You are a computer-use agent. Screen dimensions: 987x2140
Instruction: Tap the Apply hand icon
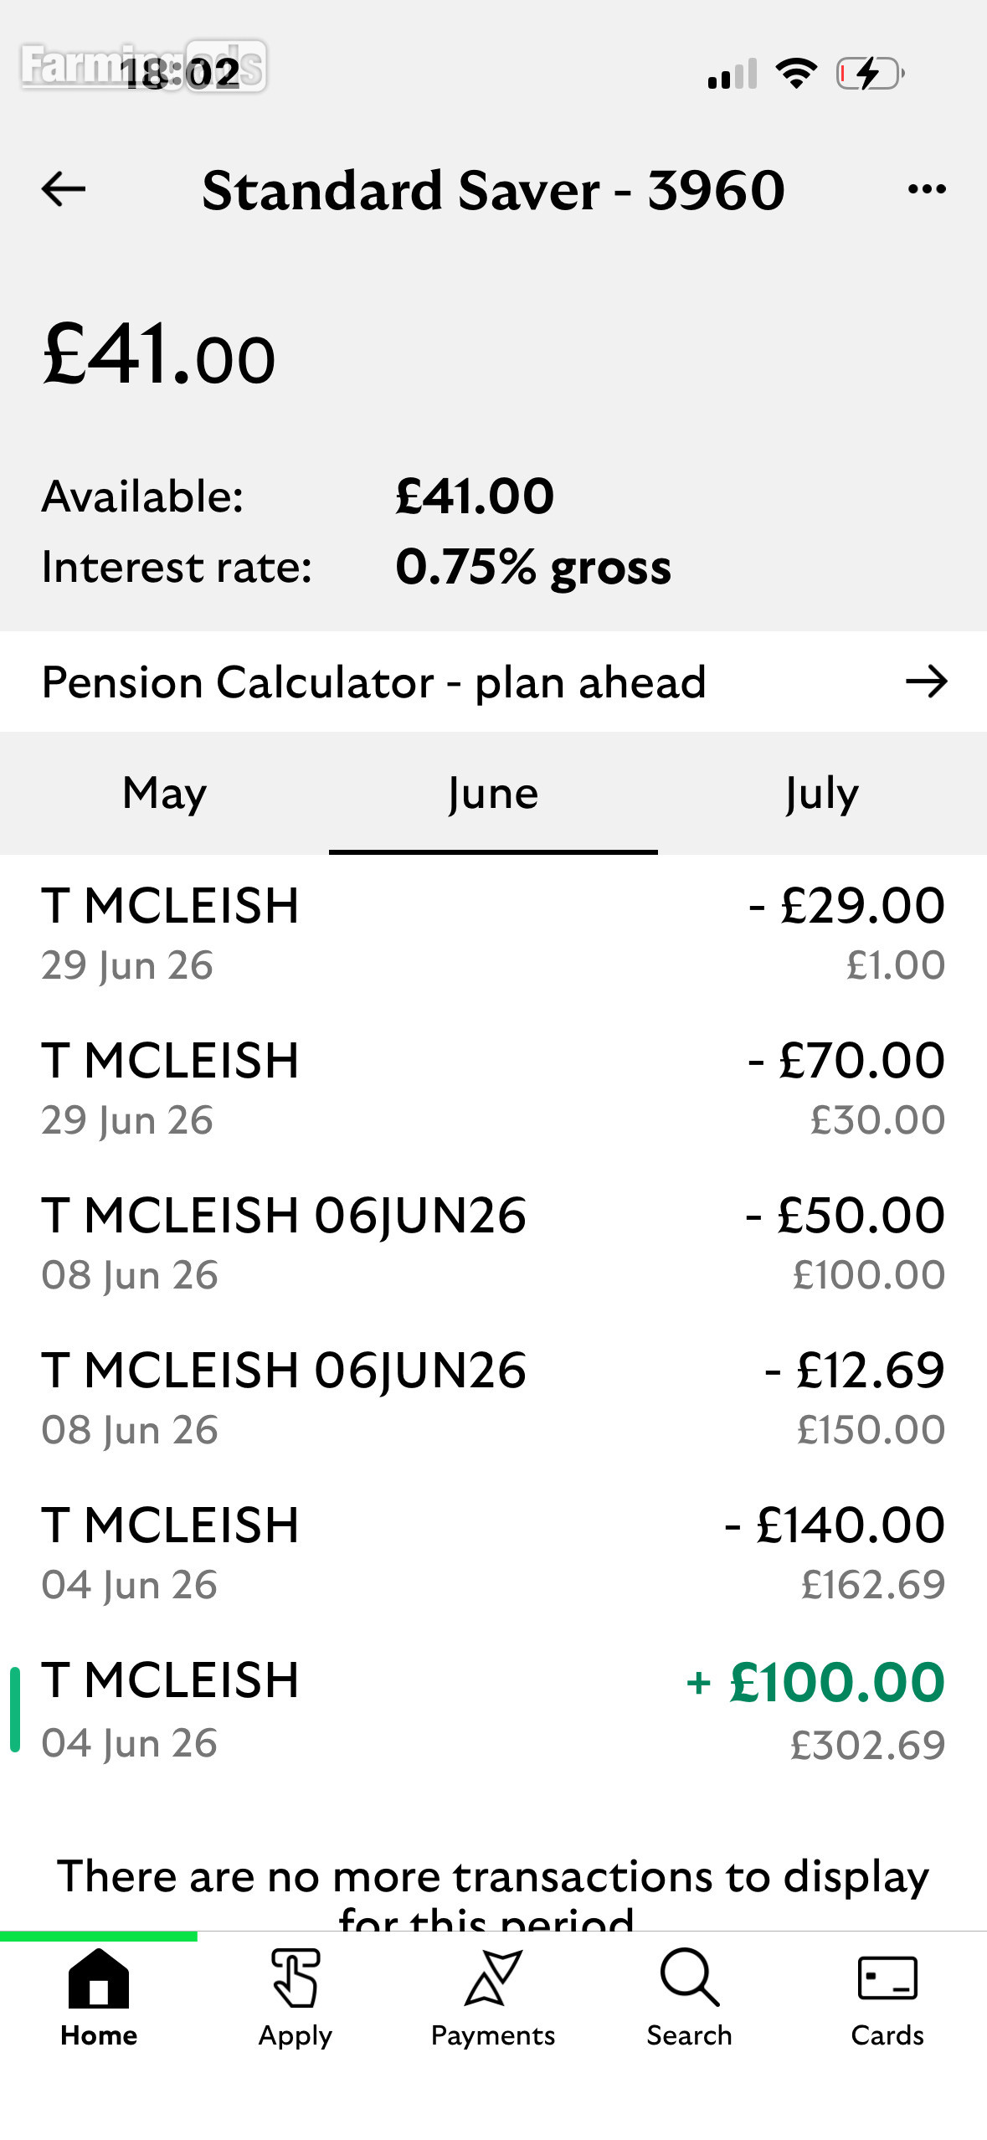coord(296,1979)
